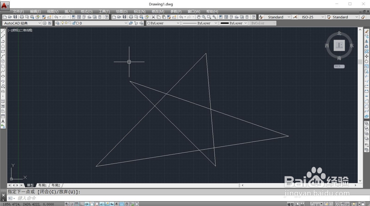Select the Rectangle draw tool
370x206 pixels.
[x=3, y=51]
